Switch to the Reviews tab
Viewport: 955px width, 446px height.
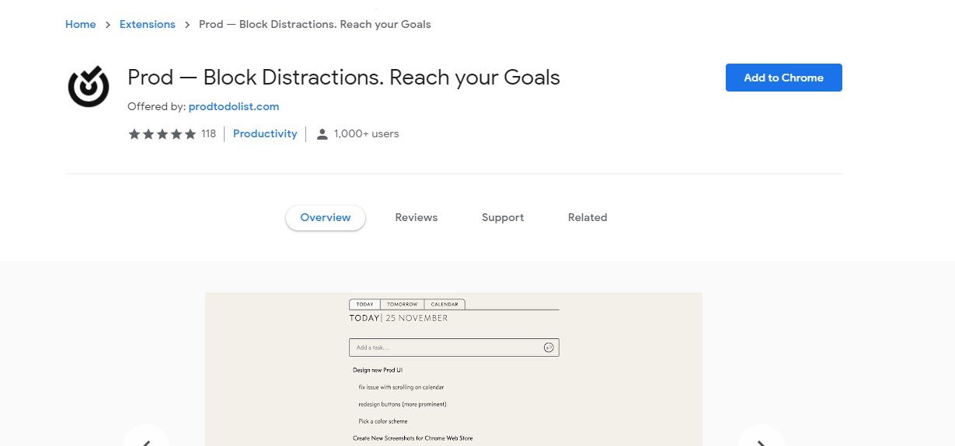(417, 217)
